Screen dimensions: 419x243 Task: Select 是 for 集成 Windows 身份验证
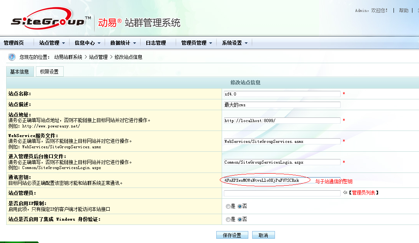(228, 220)
